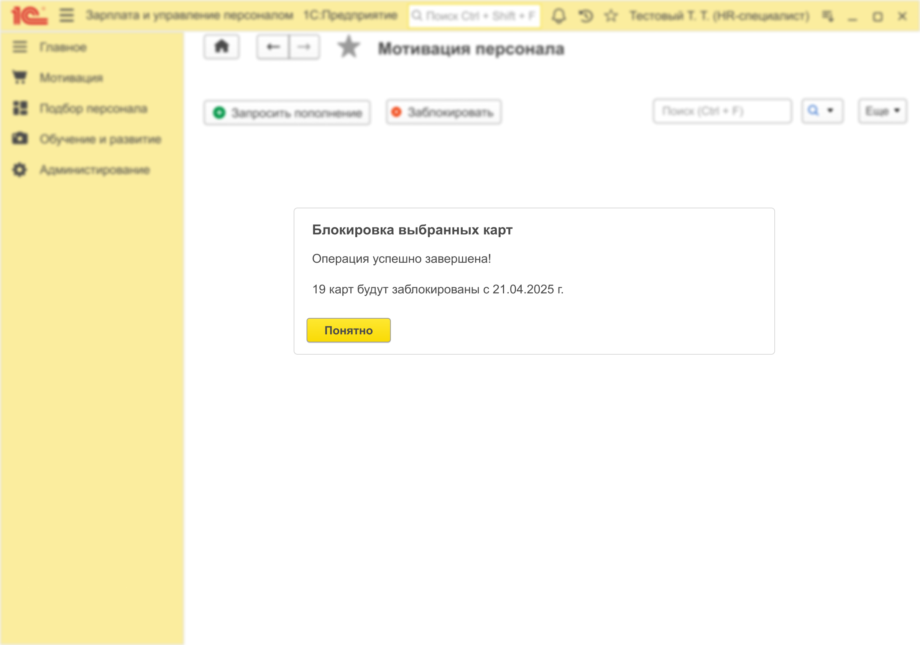Go to home page icon

click(x=222, y=47)
